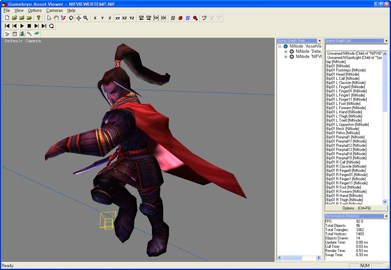Jump to animation start
The image size is (391, 270).
point(7,26)
